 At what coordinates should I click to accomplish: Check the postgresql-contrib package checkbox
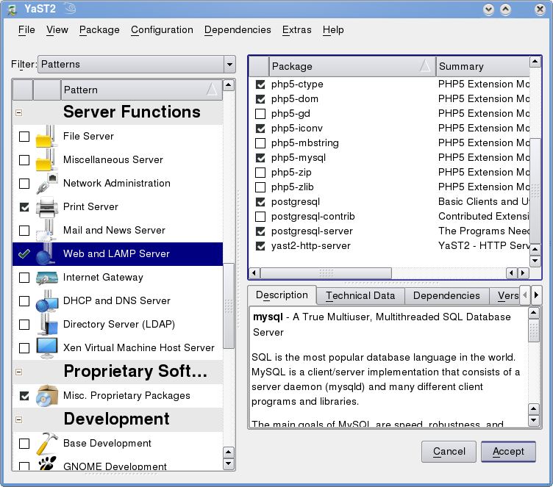click(260, 217)
